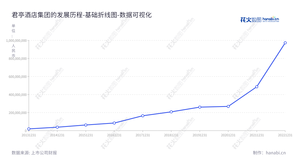Click the data point above 20201231
The height and width of the screenshot is (167, 296).
point(228,106)
